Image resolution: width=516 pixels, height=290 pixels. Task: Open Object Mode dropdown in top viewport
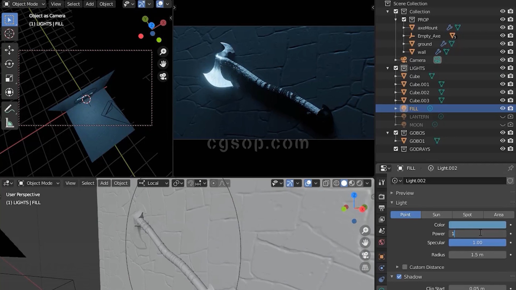pos(24,4)
